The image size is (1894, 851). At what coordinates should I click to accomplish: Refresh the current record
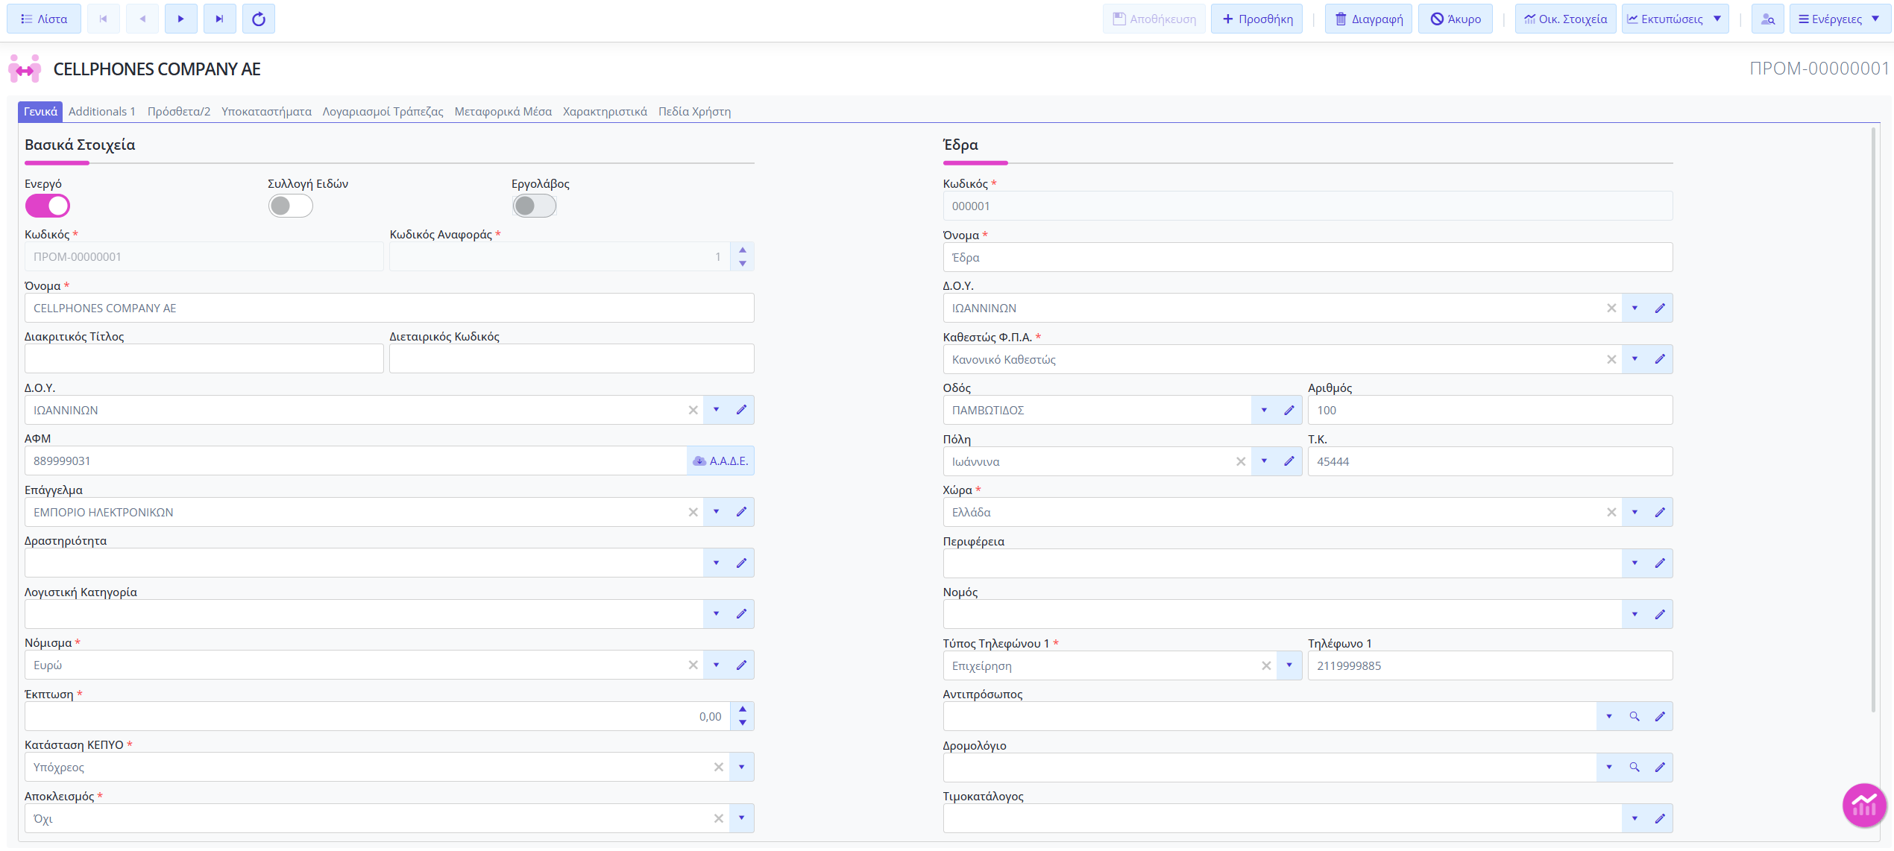(259, 19)
